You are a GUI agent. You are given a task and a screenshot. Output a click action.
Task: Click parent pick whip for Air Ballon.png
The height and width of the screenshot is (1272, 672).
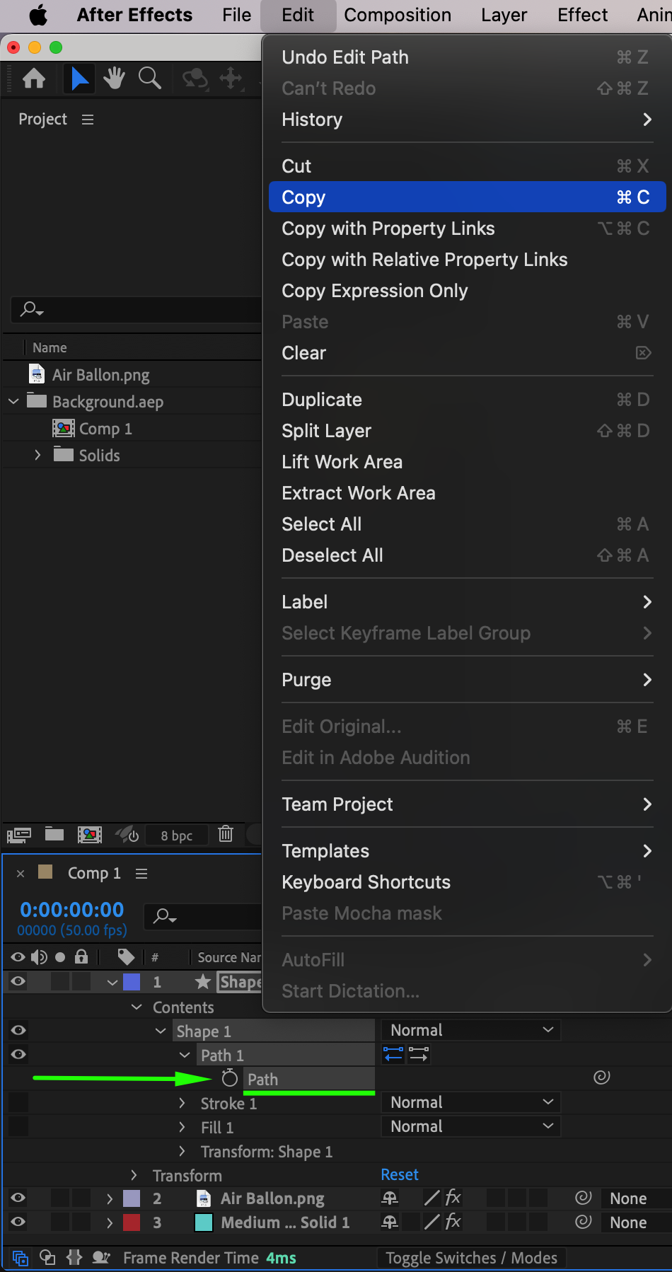pos(584,1198)
